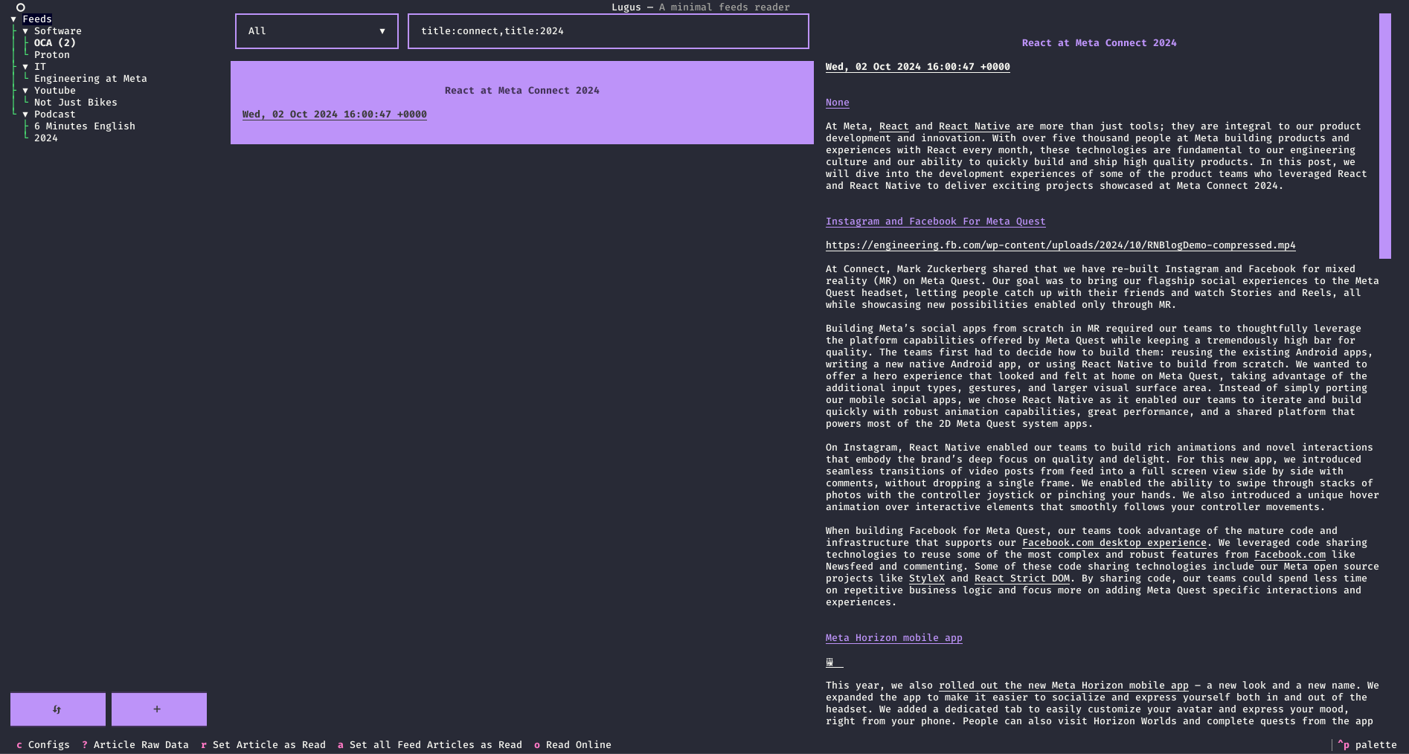Image resolution: width=1409 pixels, height=754 pixels.
Task: Click Set Article as Read in footer
Action: point(263,745)
